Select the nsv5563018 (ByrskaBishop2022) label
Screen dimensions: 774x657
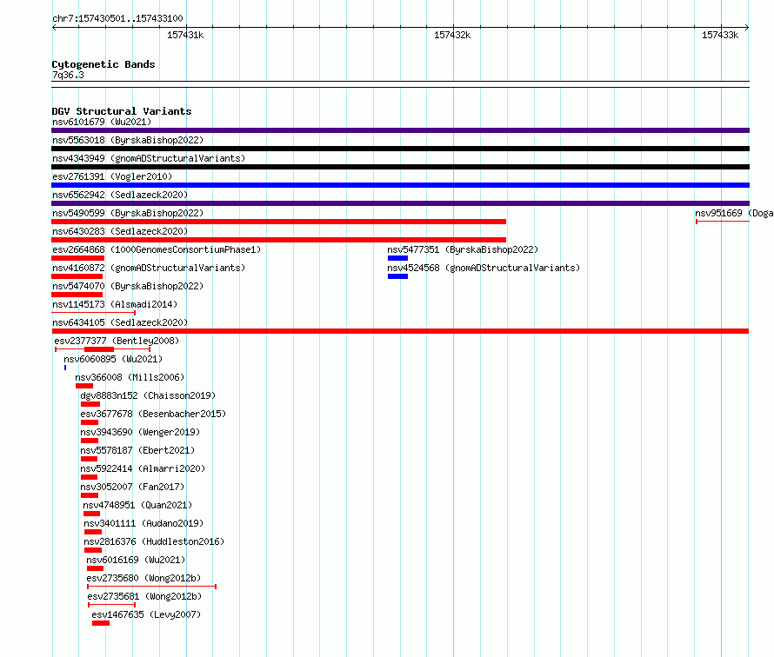tap(128, 140)
